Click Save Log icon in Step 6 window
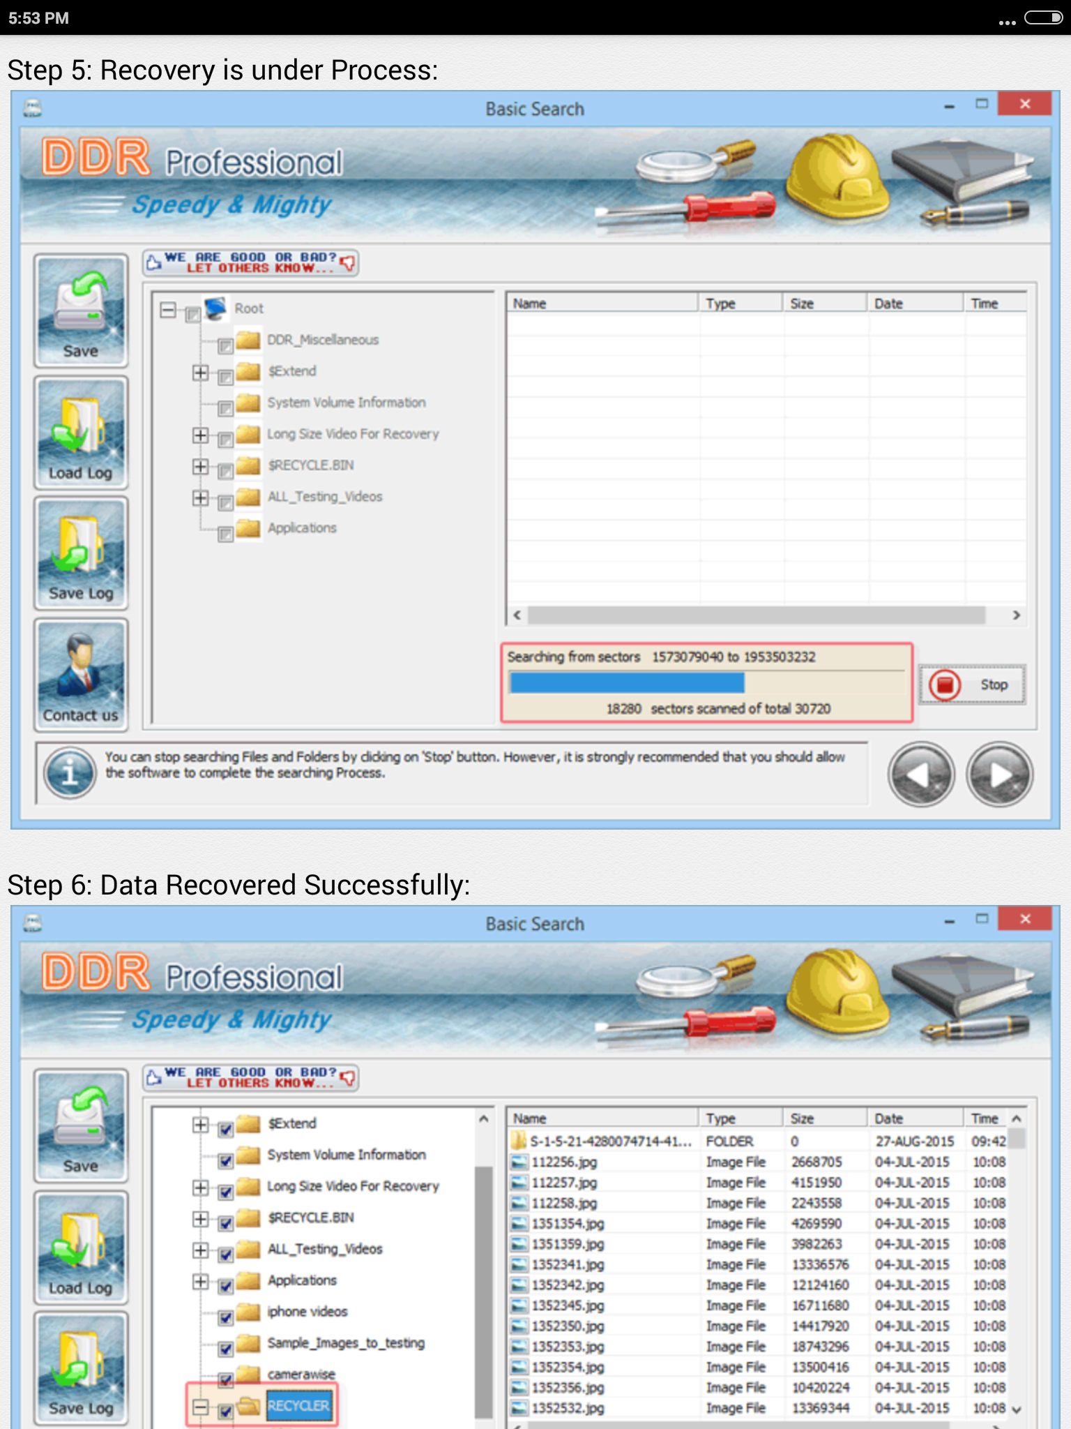Viewport: 1071px width, 1429px height. [81, 1368]
